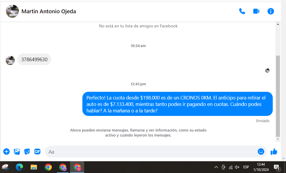Screen dimensions: 286x173
Task: Click the blue sent message about CRONOS 0KM
Action: pos(177,104)
